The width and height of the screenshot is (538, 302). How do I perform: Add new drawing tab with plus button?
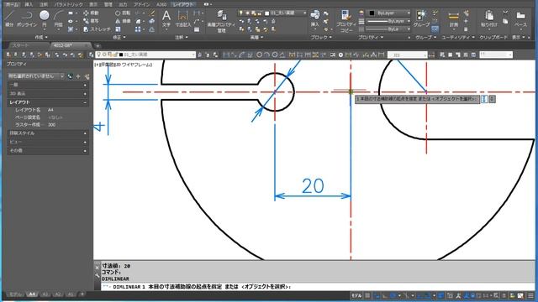98,45
